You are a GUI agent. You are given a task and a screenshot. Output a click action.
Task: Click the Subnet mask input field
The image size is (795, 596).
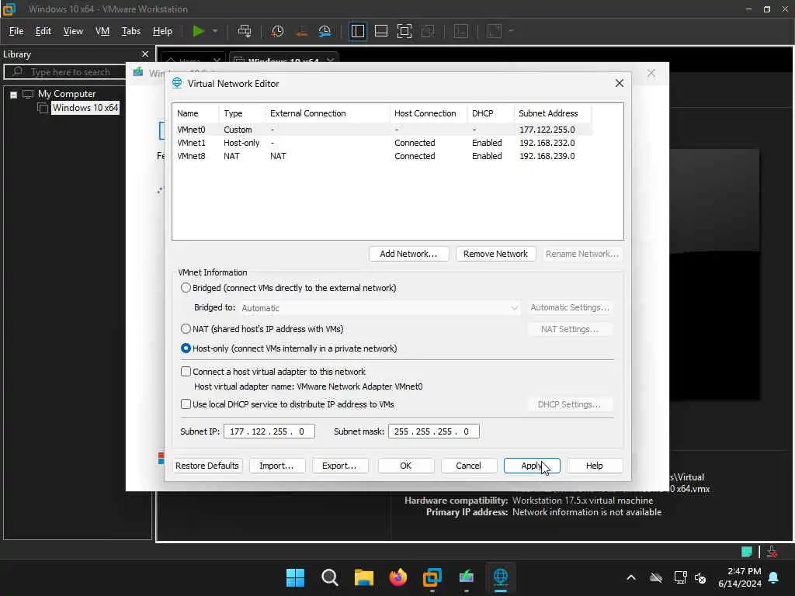click(x=433, y=431)
